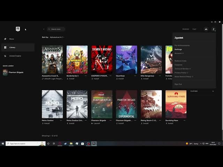This screenshot has height=167, width=223.
Task: Quick launch Phantom Brigade from sidebar
Action: [x=13, y=72]
